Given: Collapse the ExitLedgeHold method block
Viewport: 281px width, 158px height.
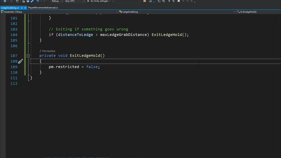Looking at the screenshot, I should 28,56.
